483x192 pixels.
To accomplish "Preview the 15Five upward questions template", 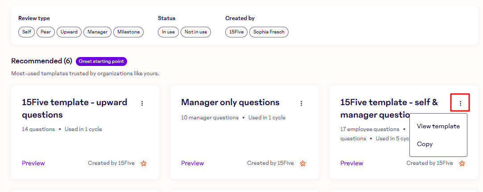I will tap(33, 163).
